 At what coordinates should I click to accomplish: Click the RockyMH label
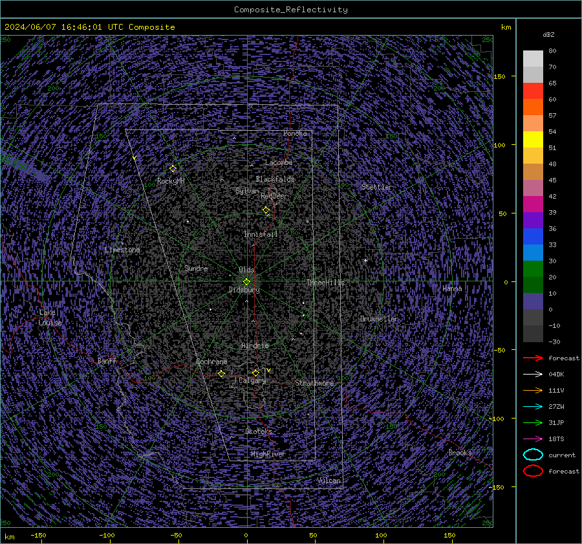tap(171, 181)
